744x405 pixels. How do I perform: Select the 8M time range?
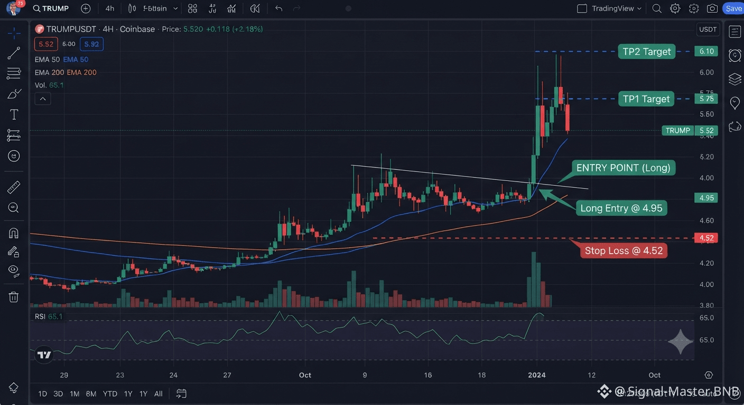tap(91, 393)
